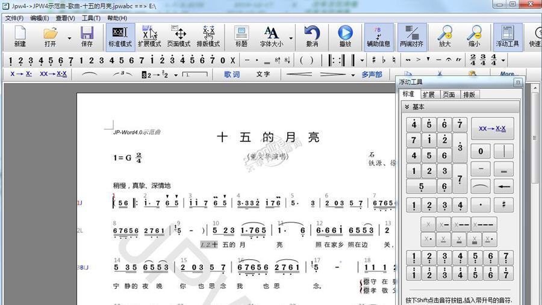Open the 查看(V) menu

tap(65, 18)
